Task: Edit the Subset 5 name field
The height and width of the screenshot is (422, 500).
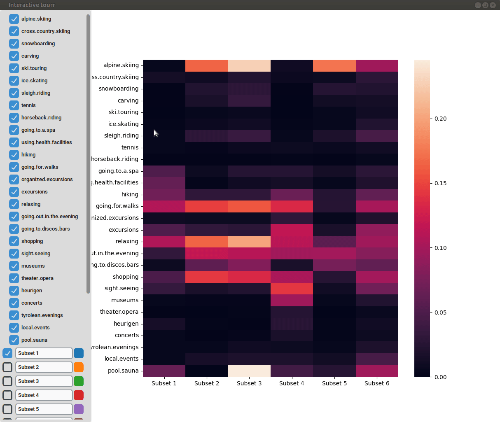Action: [x=44, y=409]
